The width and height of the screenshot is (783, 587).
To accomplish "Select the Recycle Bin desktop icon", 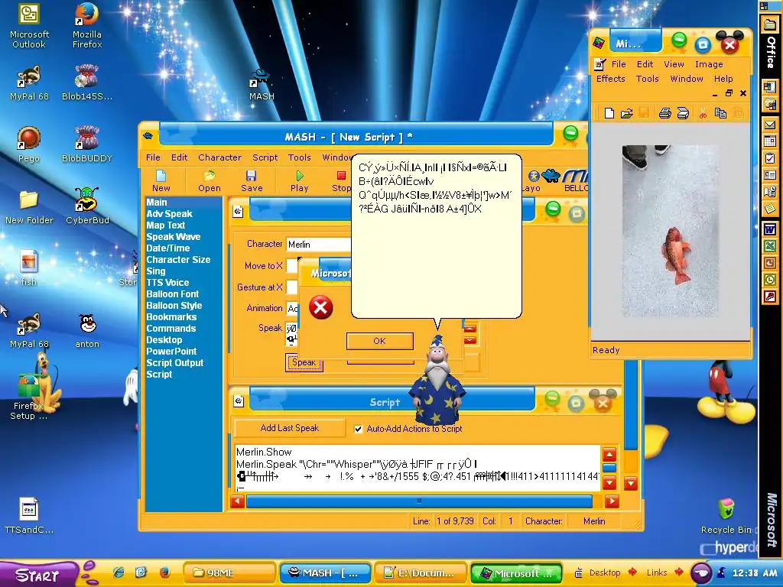I will [x=726, y=516].
